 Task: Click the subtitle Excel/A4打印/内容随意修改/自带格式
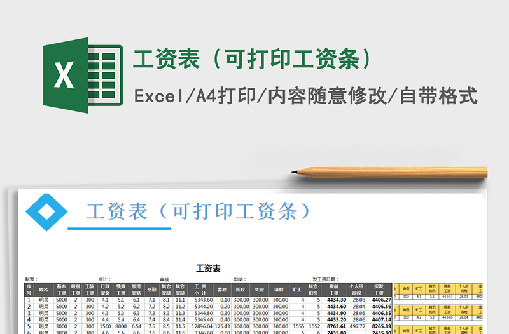[306, 96]
